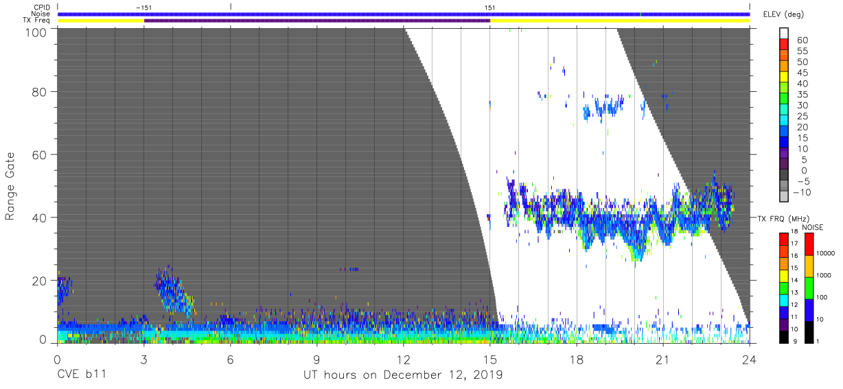Click the purple section of the TX Freq bar
Viewport: 843px width, 389px height.
coord(316,21)
